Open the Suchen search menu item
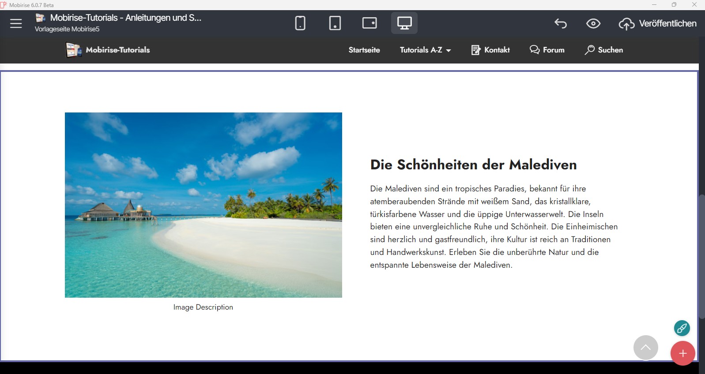 click(x=603, y=50)
